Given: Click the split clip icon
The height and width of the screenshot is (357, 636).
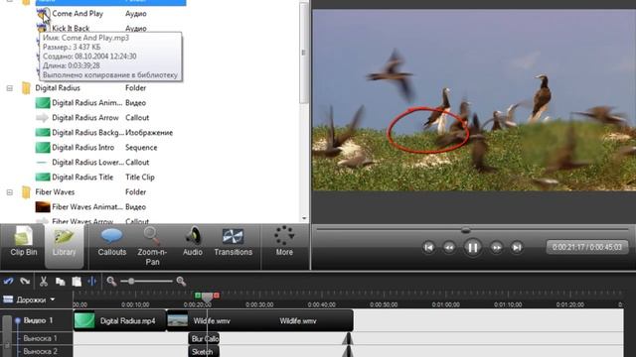Looking at the screenshot, I should pyautogui.click(x=92, y=281).
